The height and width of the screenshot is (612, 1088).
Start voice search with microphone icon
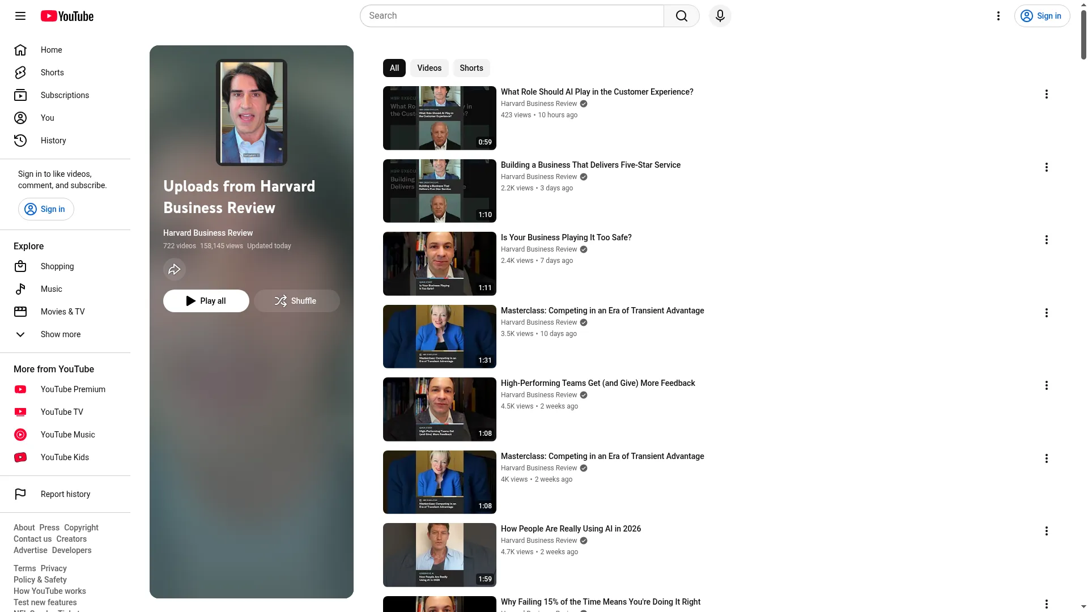(x=720, y=16)
